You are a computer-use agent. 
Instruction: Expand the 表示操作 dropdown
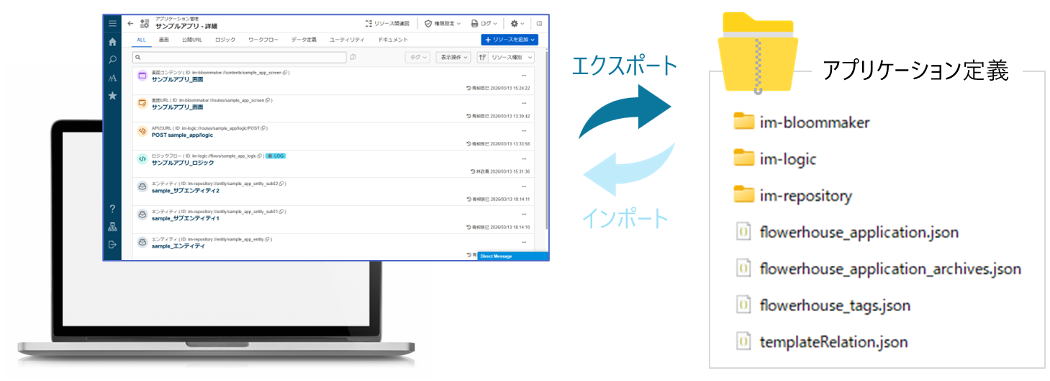[453, 57]
